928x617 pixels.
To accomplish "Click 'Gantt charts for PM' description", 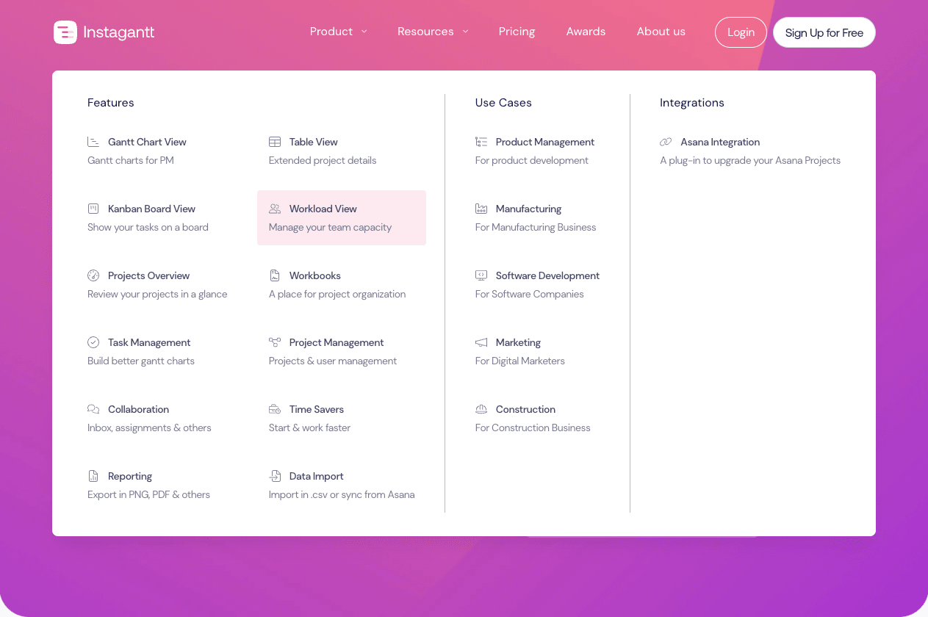I will (131, 160).
